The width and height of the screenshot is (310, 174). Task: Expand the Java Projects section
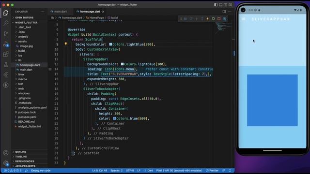click(25, 166)
